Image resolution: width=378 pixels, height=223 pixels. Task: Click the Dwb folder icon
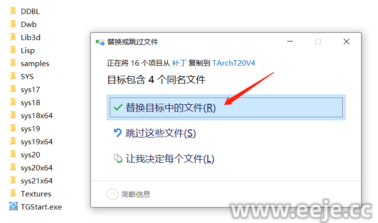(x=13, y=24)
